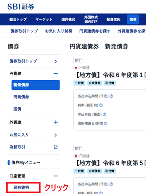
Task: Click the chevron beside sidebar お気に入り
Action: (x=56, y=135)
